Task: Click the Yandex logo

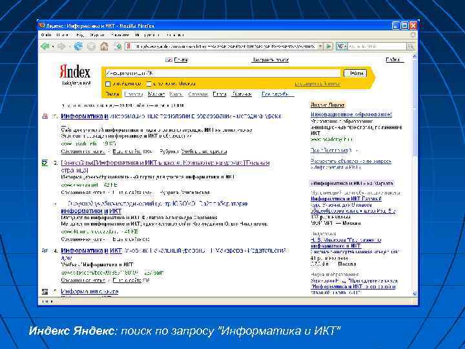Action: click(75, 72)
